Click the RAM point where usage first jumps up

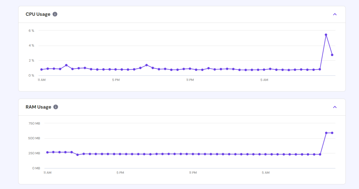(x=326, y=133)
